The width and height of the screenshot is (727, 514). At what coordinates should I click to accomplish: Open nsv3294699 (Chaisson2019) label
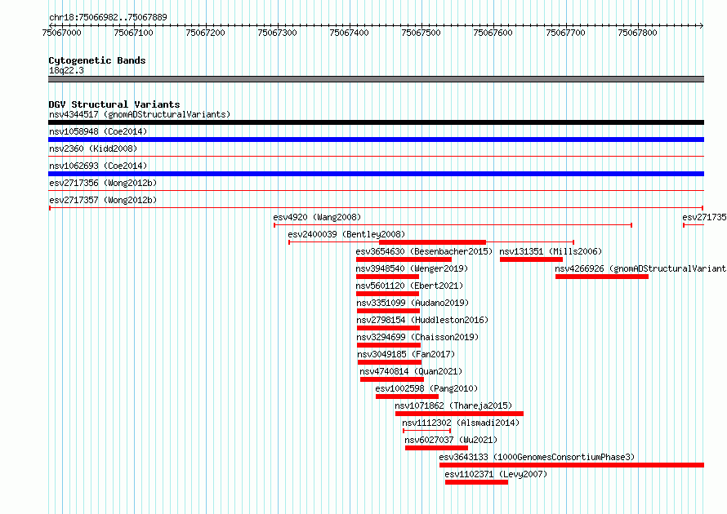tap(417, 337)
